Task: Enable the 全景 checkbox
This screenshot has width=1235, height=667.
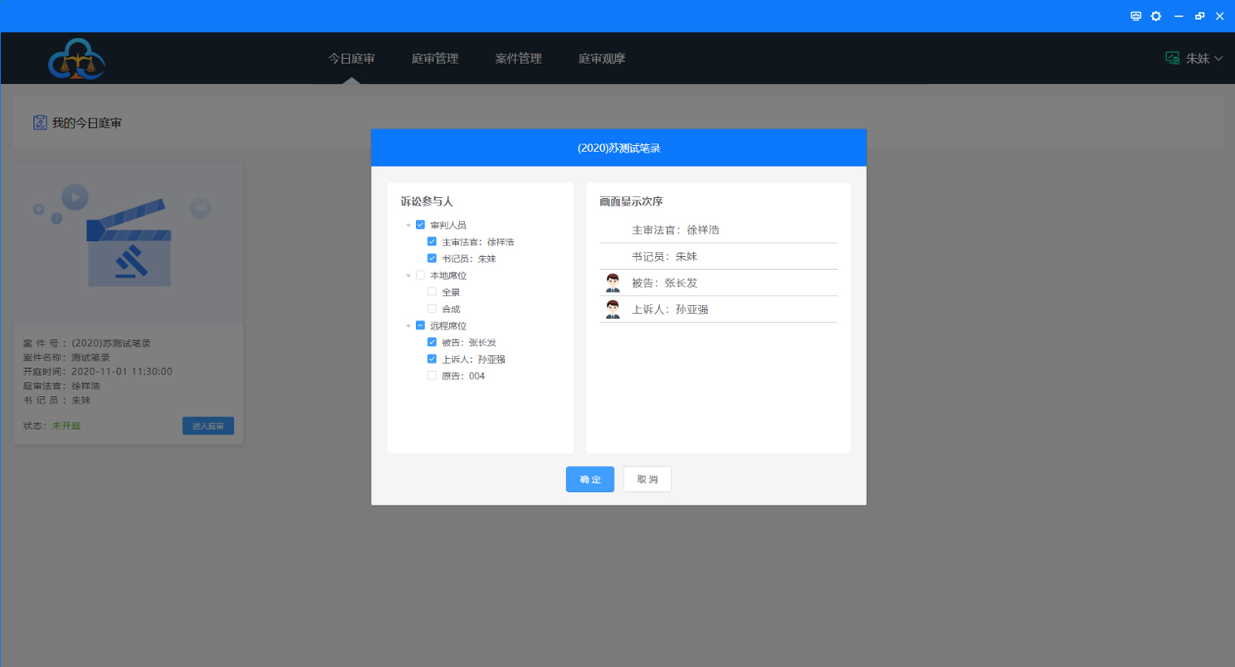Action: pyautogui.click(x=432, y=292)
